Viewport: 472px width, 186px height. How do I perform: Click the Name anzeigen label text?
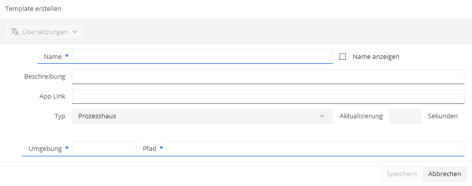tap(376, 57)
